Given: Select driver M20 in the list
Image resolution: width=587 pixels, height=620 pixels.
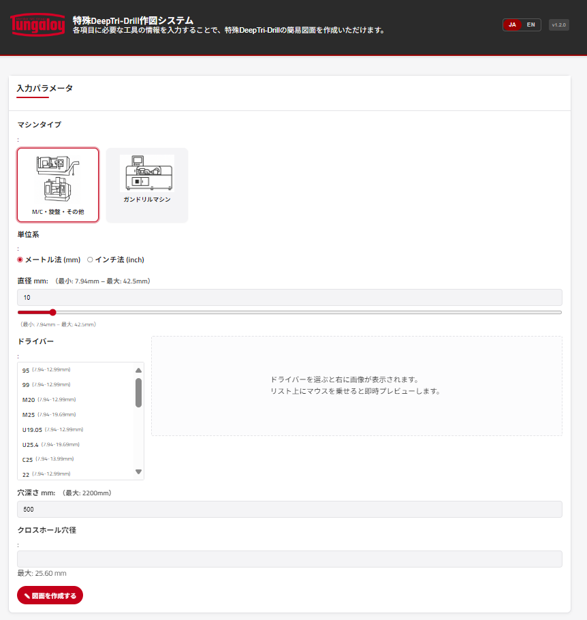Looking at the screenshot, I should click(76, 400).
